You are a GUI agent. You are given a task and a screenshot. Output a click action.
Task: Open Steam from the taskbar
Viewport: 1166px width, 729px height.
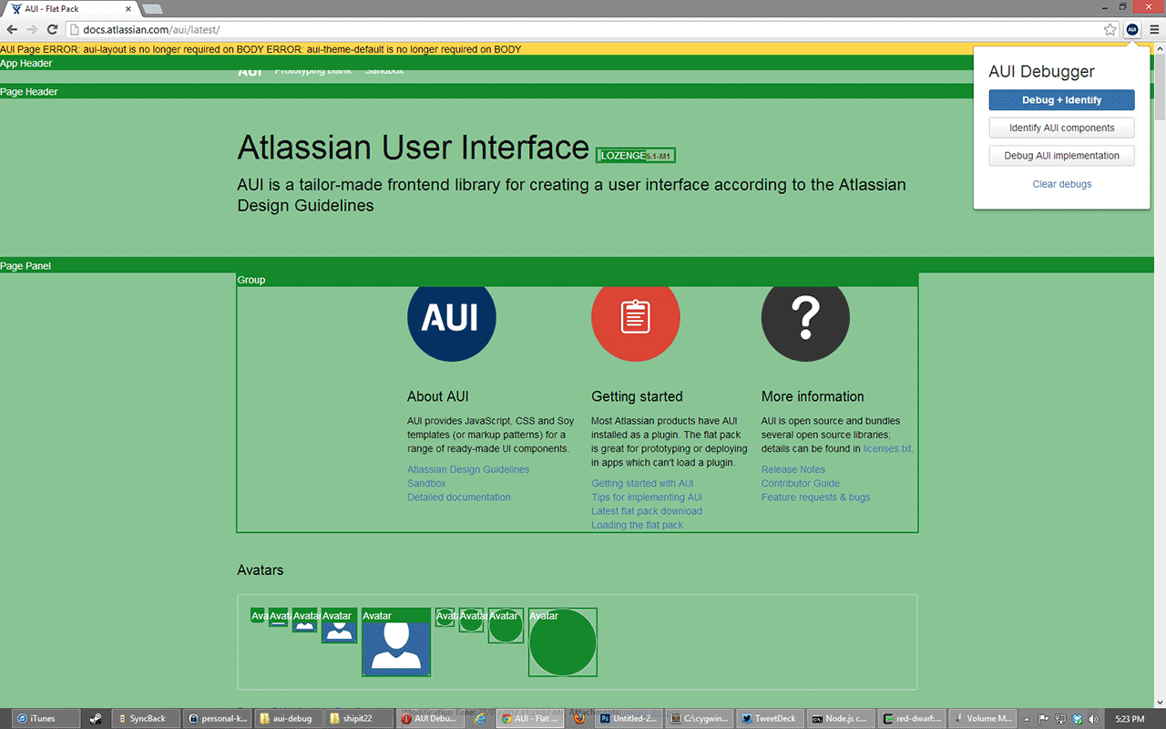(95, 718)
